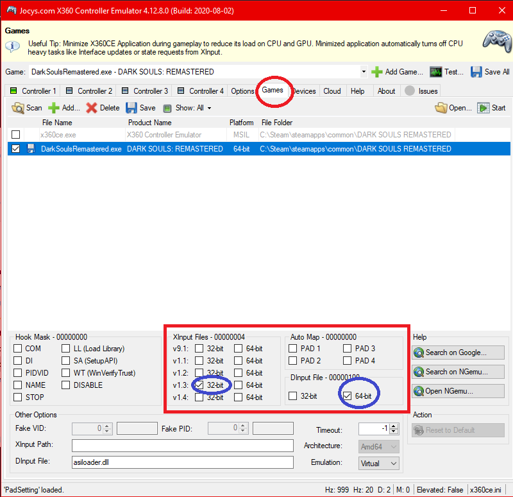Click the Add Game green plus icon
This screenshot has width=513, height=497.
coord(377,72)
